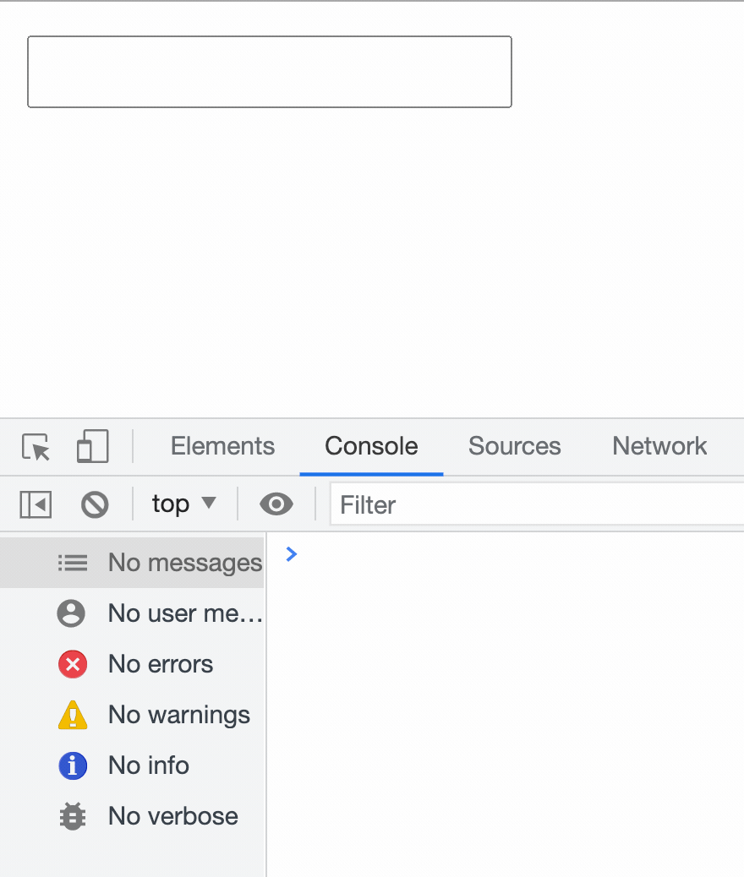
Task: Click the eye live expression icon
Action: click(x=276, y=504)
